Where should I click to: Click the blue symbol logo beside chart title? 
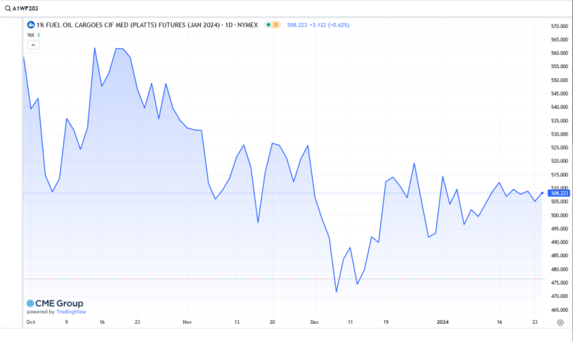click(31, 25)
